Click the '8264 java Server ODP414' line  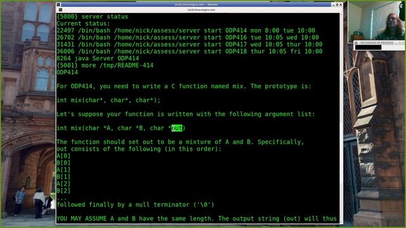(x=98, y=58)
